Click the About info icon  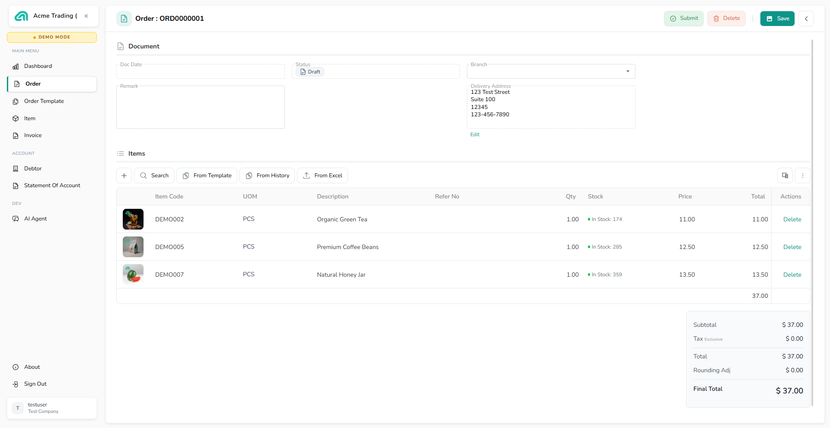tap(16, 367)
